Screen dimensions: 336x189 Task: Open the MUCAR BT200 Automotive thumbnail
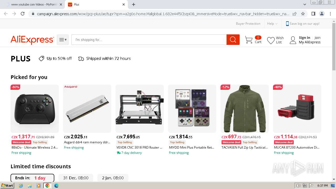pyautogui.click(x=297, y=108)
